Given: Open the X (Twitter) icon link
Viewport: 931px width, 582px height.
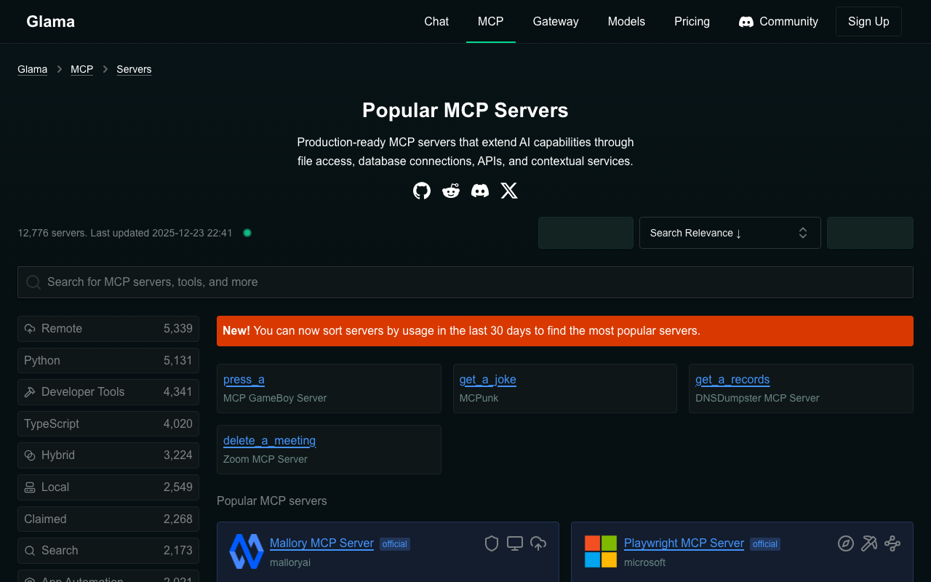Looking at the screenshot, I should [x=509, y=191].
